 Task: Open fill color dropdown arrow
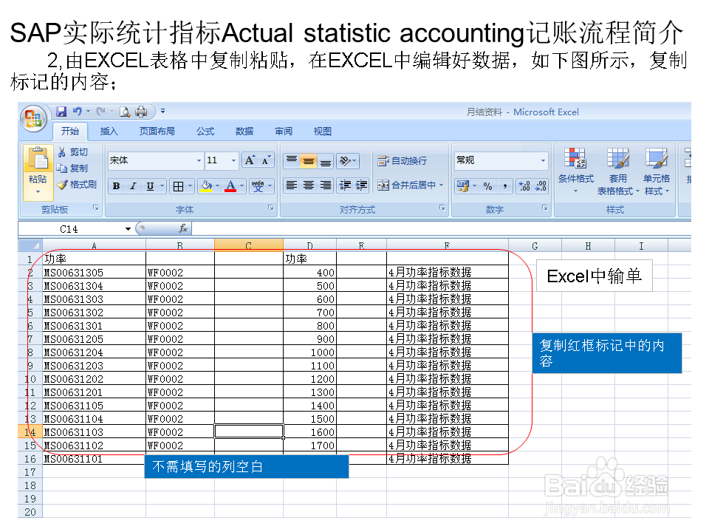(217, 186)
